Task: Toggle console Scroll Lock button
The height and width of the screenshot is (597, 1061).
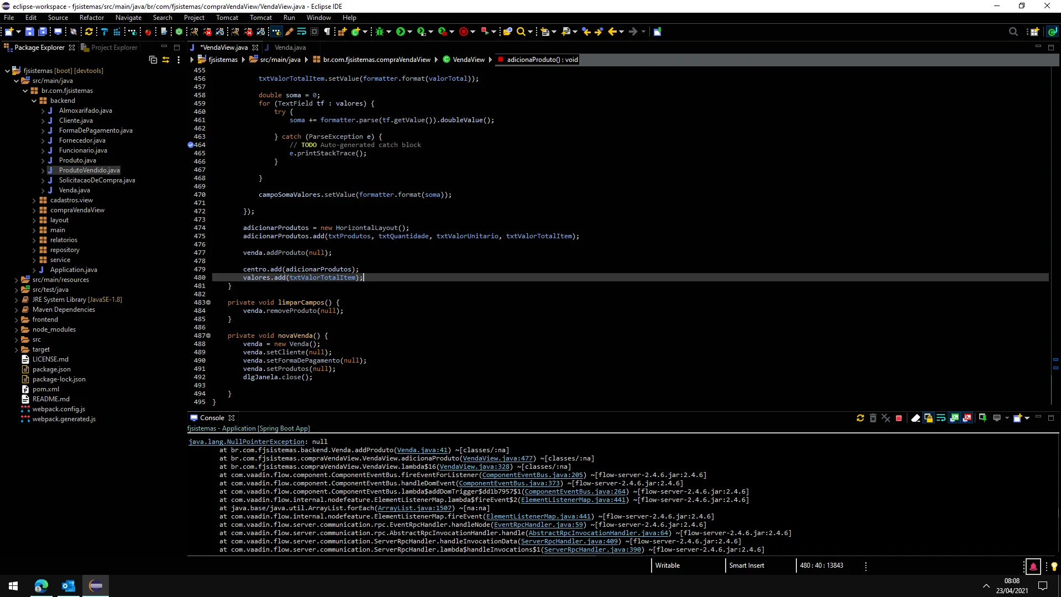Action: coord(928,418)
